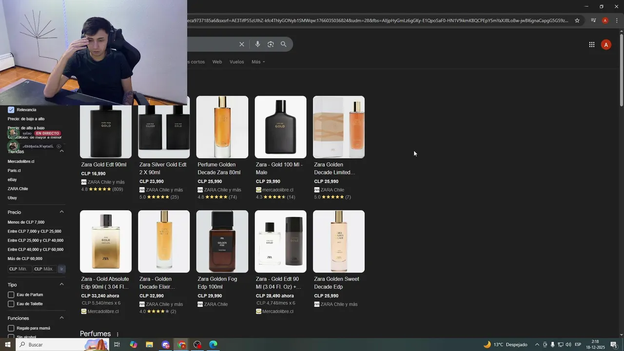The height and width of the screenshot is (351, 624).
Task: Select price range Entre CLP 7,000 y CLP 25,000
Action: click(34, 232)
